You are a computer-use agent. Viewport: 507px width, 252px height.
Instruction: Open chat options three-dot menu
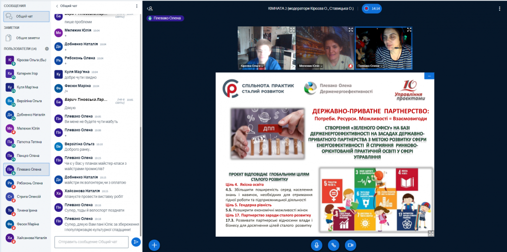(x=137, y=6)
